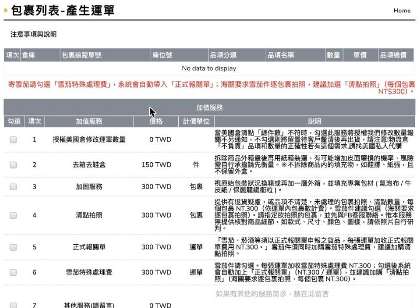Tick the 其他服務(請留言) checkbox
Screen dimensions: 420x308
pyautogui.click(x=13, y=305)
